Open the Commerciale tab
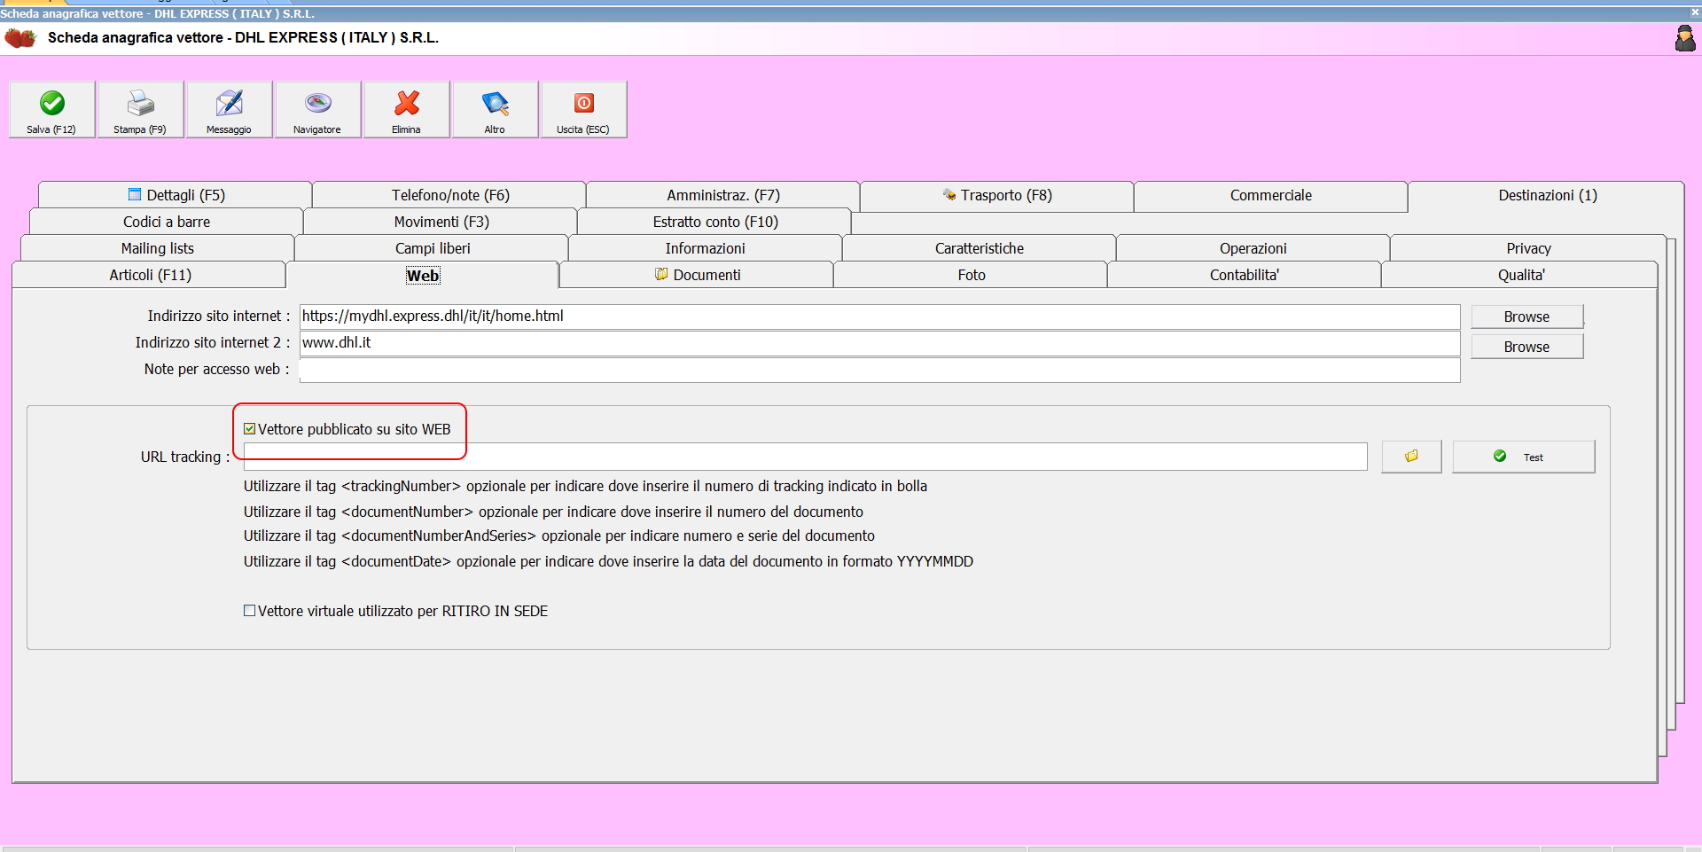Viewport: 1702px width, 852px height. pos(1271,195)
